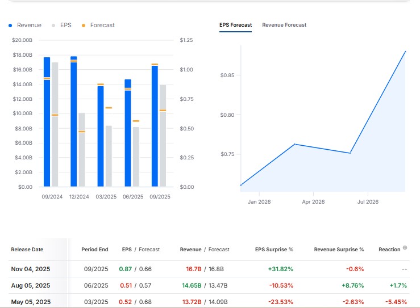Click the Revenue Surprise % column header

[339, 250]
